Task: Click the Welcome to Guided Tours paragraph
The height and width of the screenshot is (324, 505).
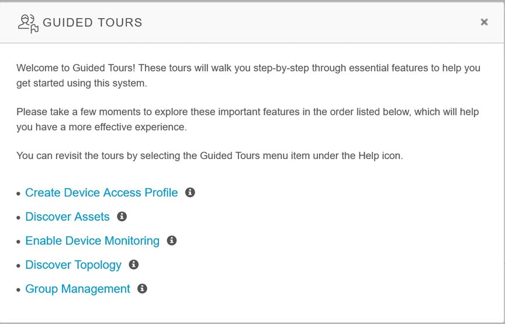Action: pos(248,75)
